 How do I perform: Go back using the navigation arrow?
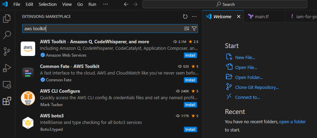pos(126,4)
